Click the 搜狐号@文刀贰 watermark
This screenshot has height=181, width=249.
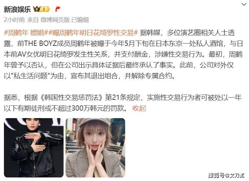tap(226, 175)
